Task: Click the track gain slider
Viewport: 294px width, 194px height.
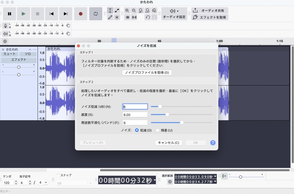Action: coord(19,67)
